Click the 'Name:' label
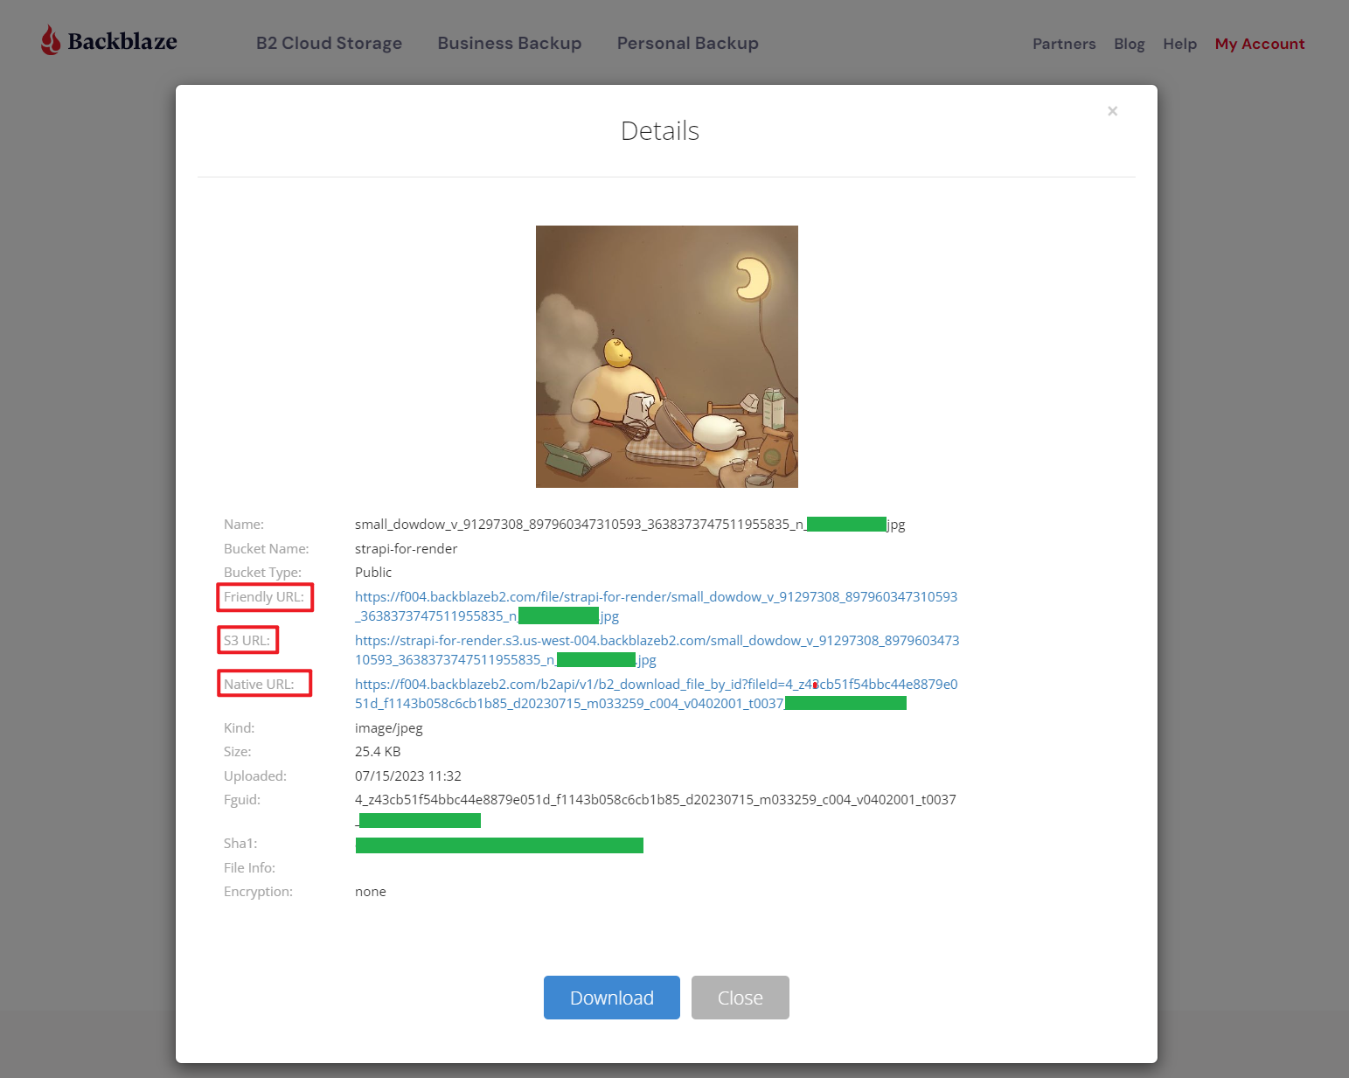 click(x=244, y=524)
